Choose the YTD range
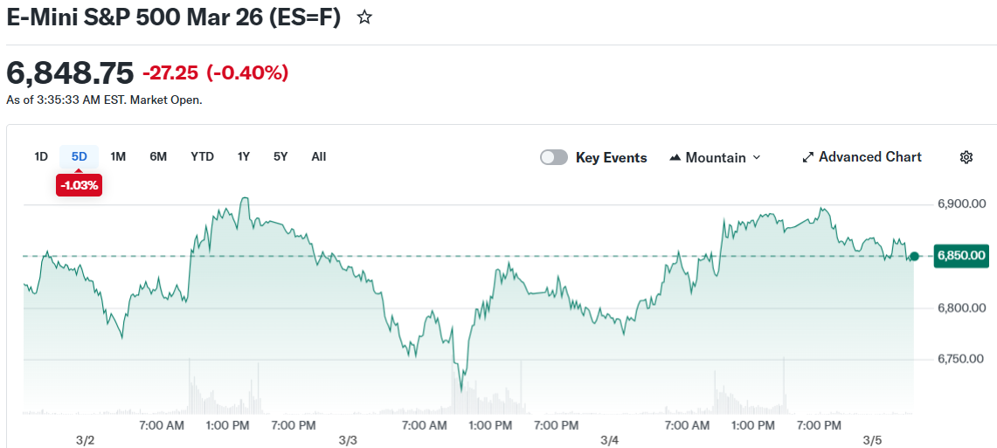Image resolution: width=997 pixels, height=448 pixels. [x=202, y=156]
